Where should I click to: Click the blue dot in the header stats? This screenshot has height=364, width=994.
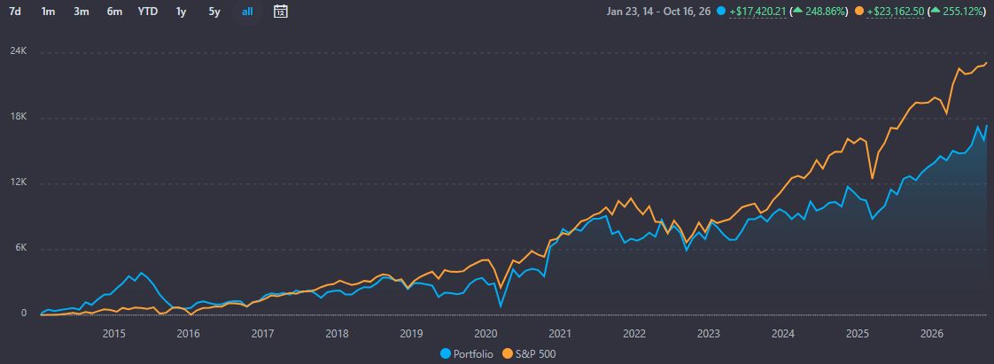(721, 11)
